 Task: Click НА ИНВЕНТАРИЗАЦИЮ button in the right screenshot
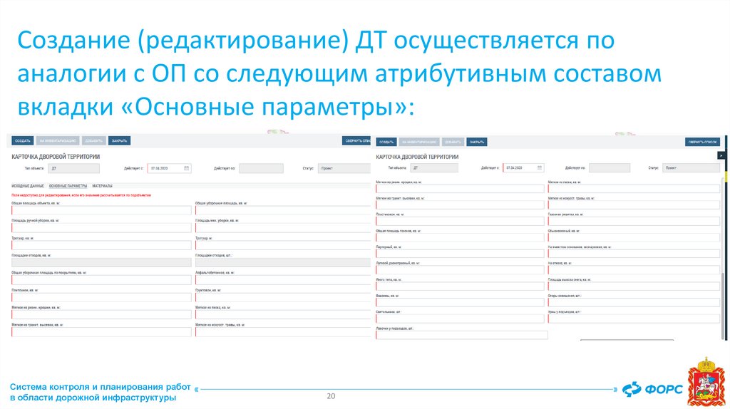(419, 142)
